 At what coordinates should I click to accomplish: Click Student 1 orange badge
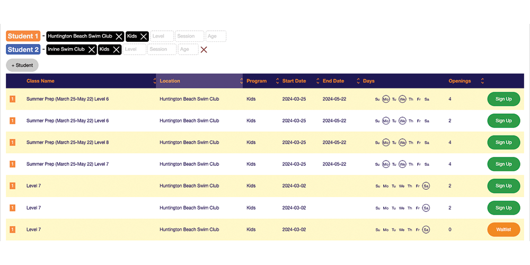point(23,37)
